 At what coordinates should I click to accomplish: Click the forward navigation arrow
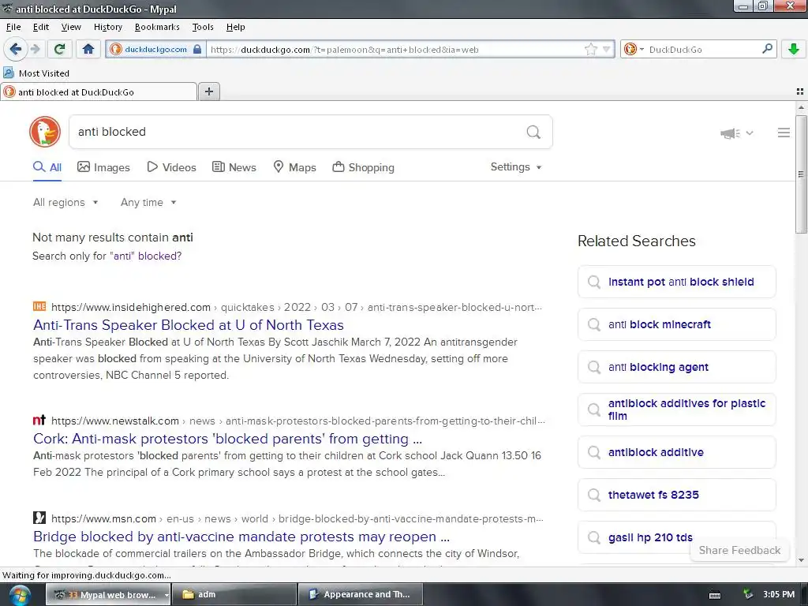coord(35,50)
